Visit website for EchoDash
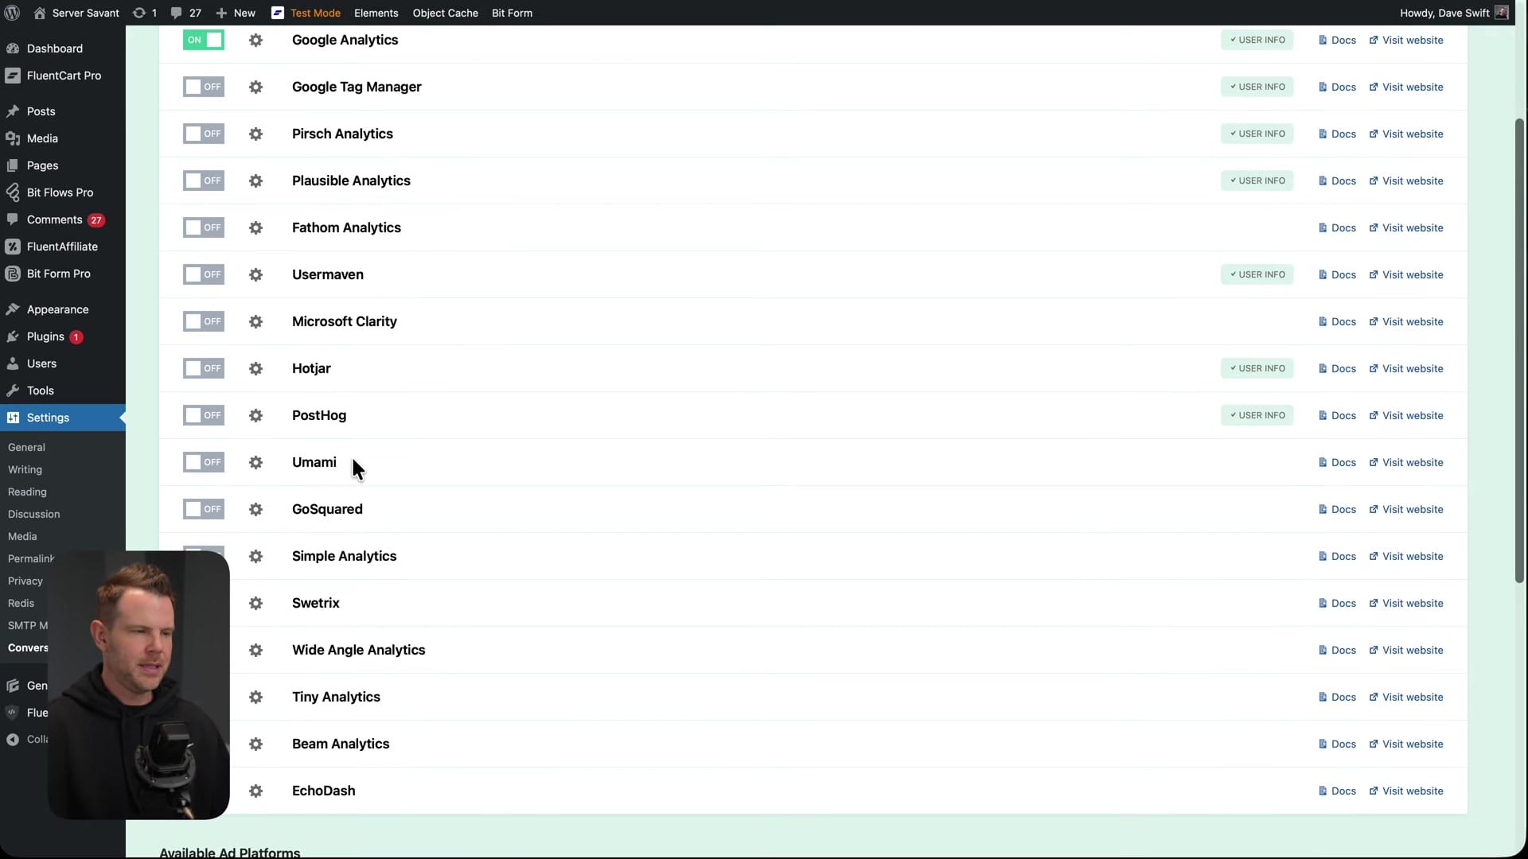 pyautogui.click(x=1405, y=791)
